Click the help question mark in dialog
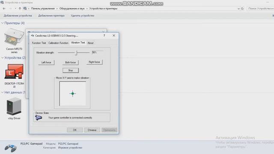This screenshot has height=154, width=274. [104, 36]
